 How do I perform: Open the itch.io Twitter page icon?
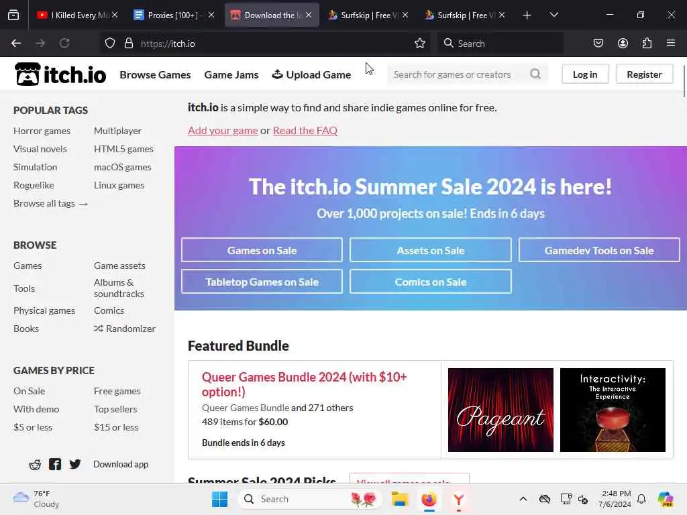point(75,464)
